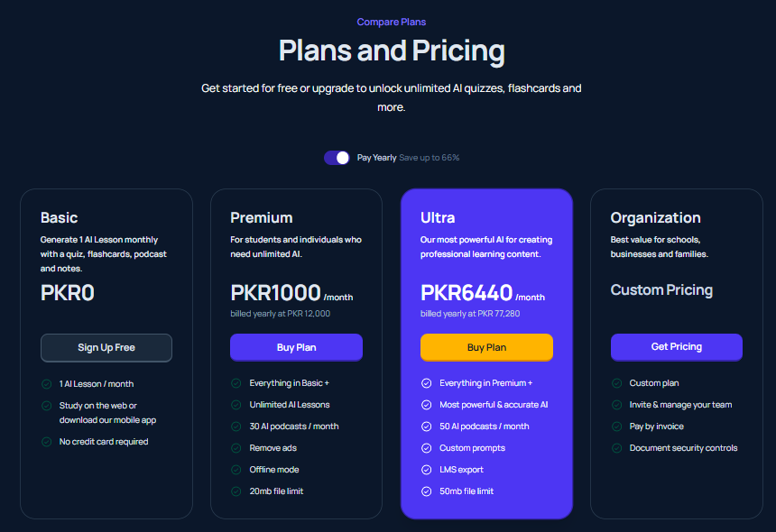Click the yellow Buy Plan button for Ultra
Screen dimensions: 776x532
click(x=486, y=347)
